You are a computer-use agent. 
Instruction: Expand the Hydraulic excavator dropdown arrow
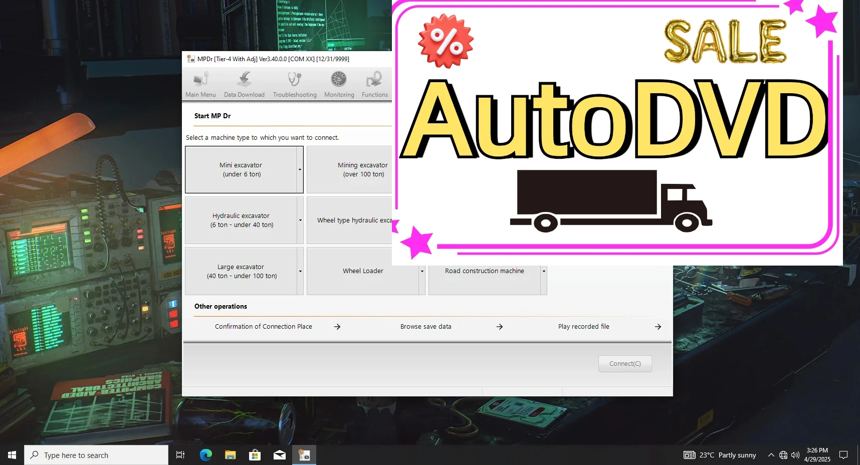pos(300,220)
